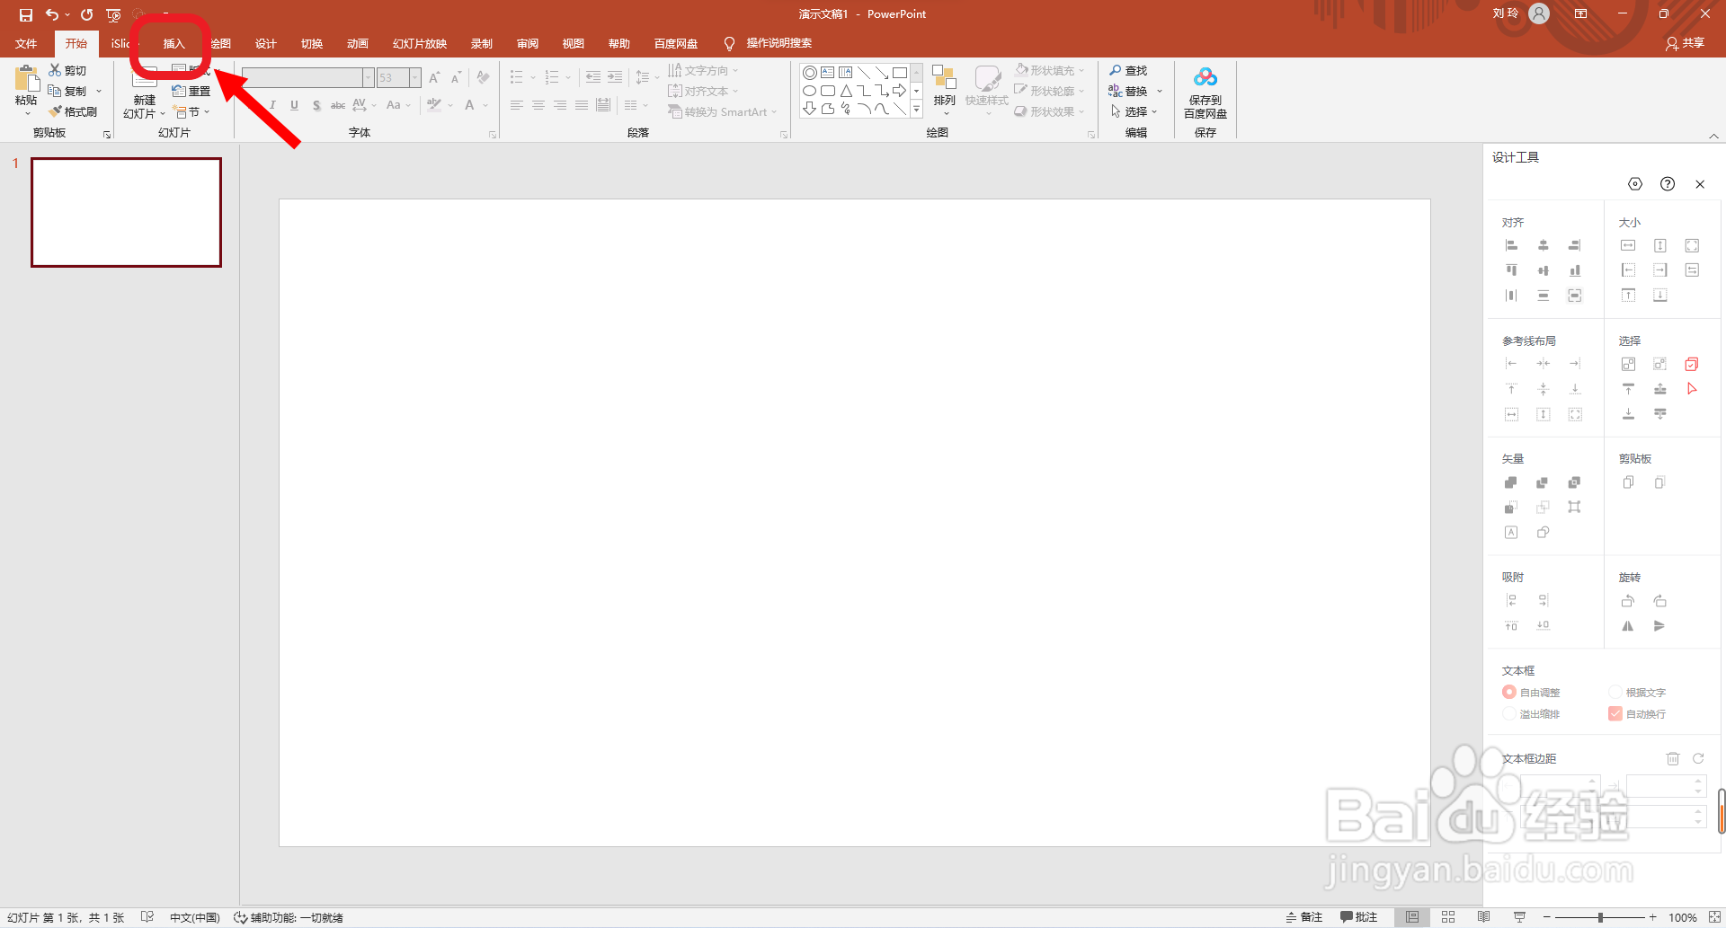Open 查找 find
This screenshot has height=928, width=1726.
pyautogui.click(x=1128, y=70)
